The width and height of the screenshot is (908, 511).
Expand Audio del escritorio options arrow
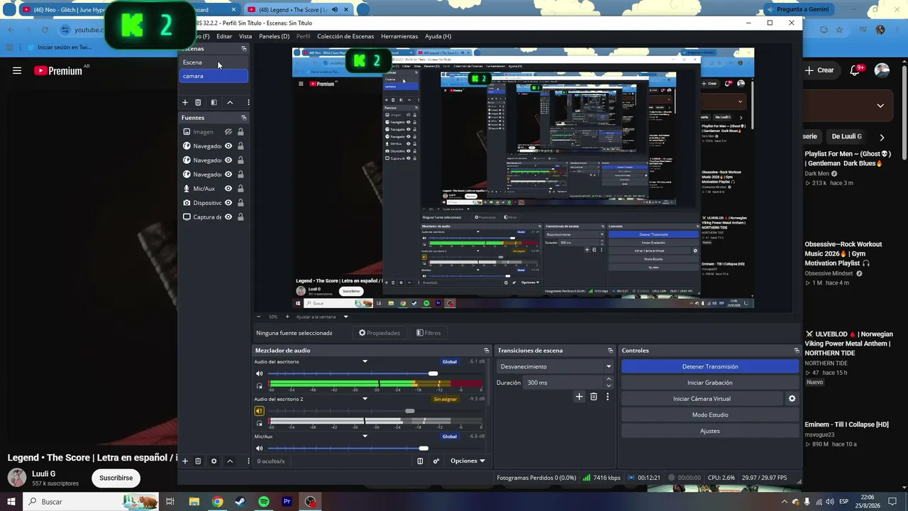(365, 362)
